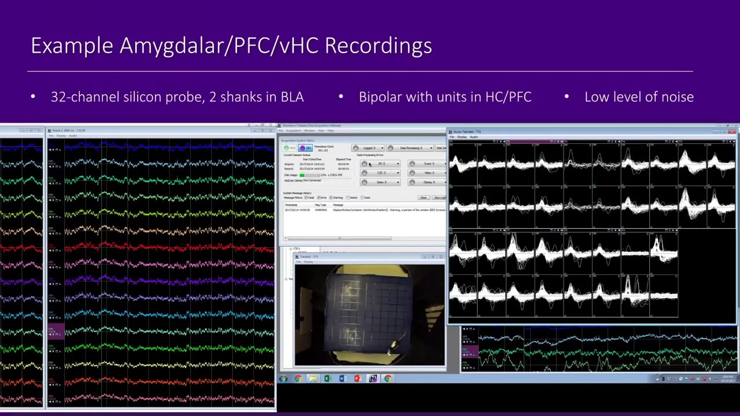Expand the CSC errors dropdown

coord(380,173)
